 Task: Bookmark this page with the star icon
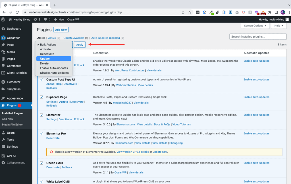pyautogui.click(x=190, y=12)
